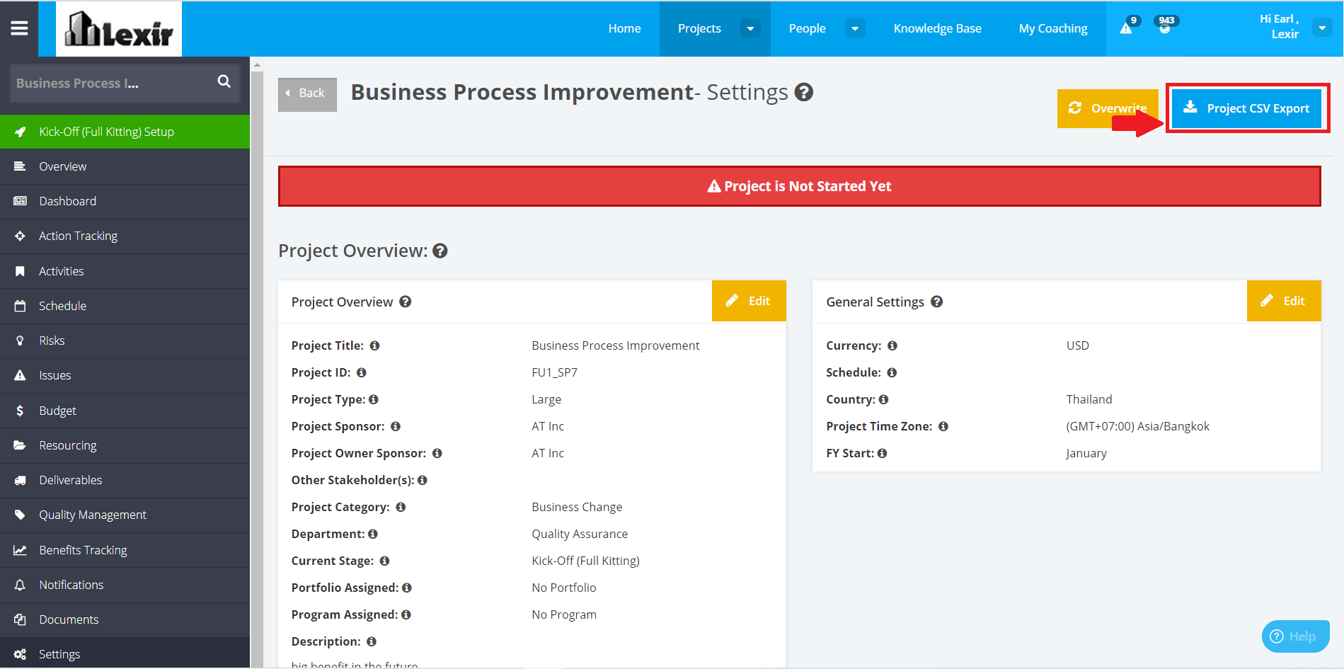Open Settings in the sidebar

point(125,653)
